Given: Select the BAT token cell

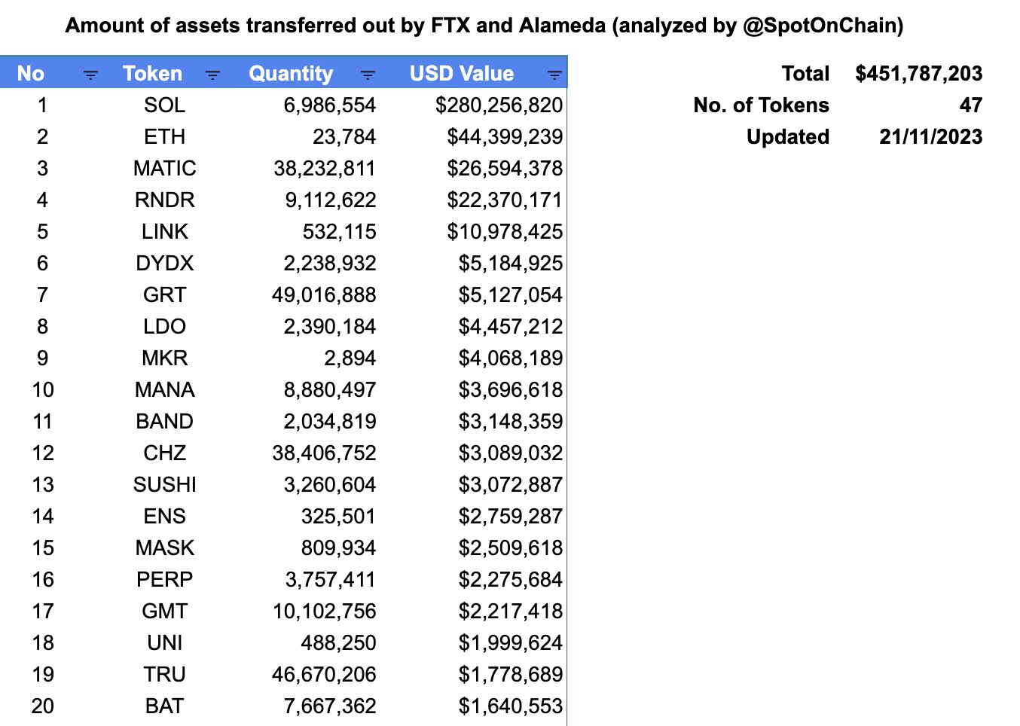Looking at the screenshot, I should point(164,706).
